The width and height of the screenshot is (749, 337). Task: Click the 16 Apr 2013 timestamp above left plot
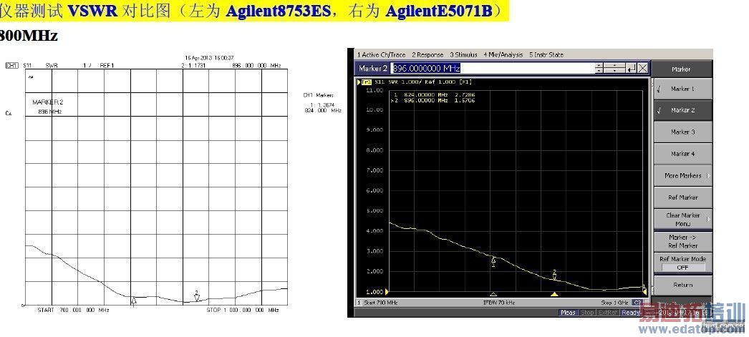(210, 58)
